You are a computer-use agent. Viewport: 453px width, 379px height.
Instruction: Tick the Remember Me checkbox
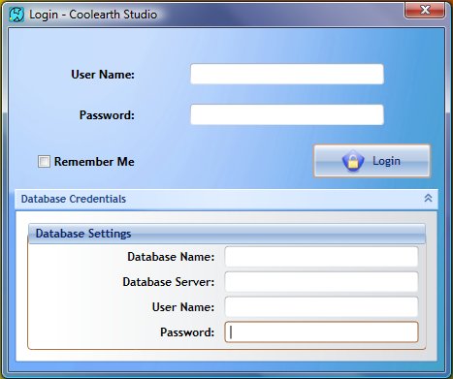[x=44, y=161]
